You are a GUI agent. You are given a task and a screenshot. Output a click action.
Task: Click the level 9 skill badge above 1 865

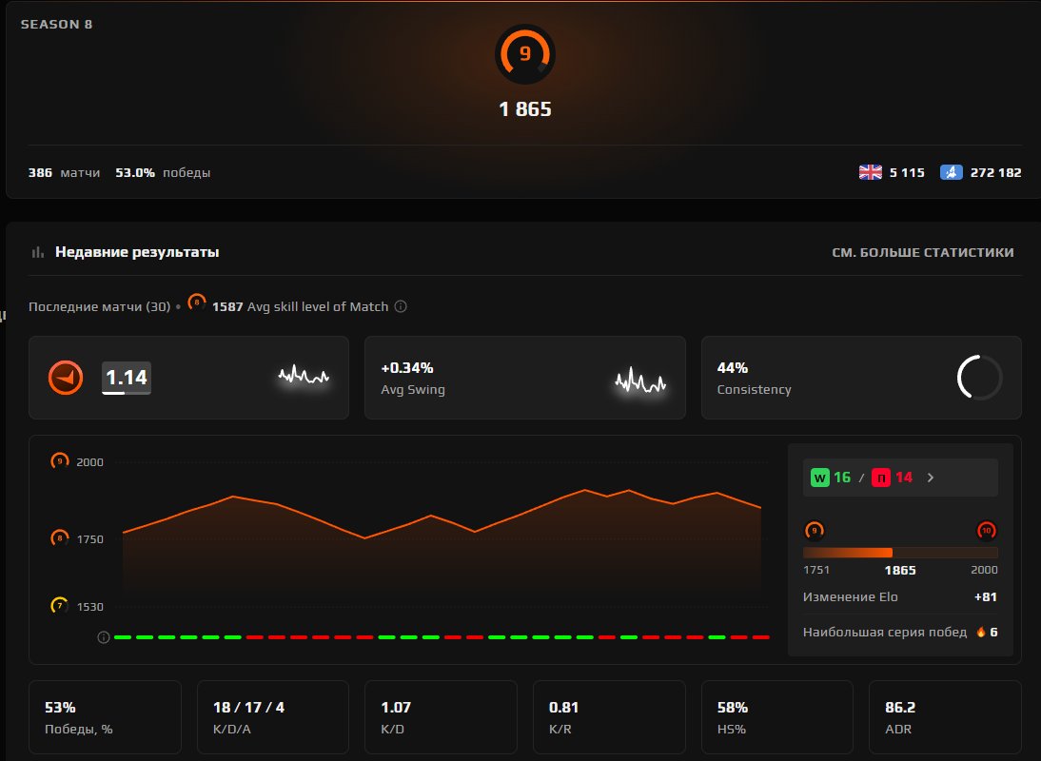tap(525, 54)
